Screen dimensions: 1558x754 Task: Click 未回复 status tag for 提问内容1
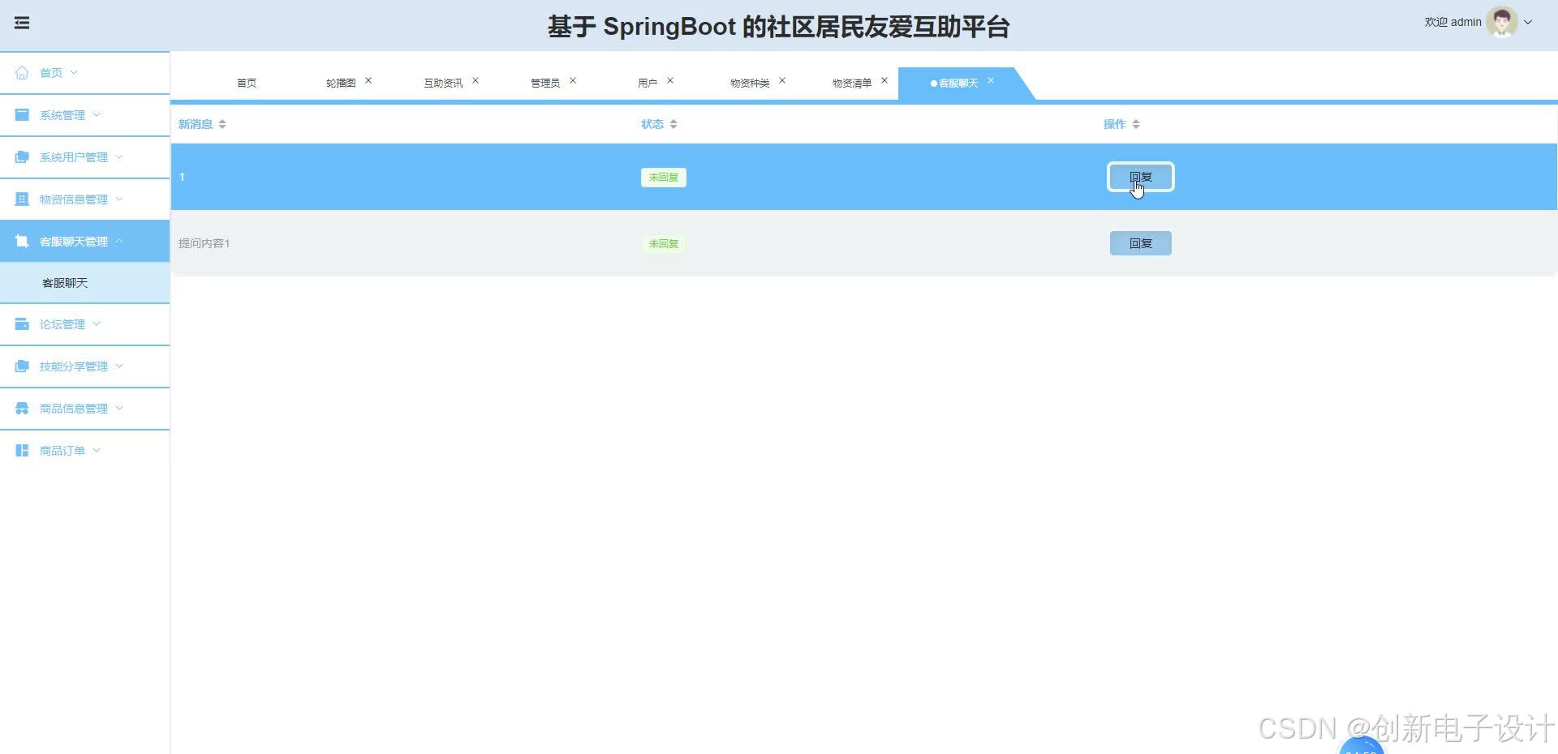click(664, 243)
